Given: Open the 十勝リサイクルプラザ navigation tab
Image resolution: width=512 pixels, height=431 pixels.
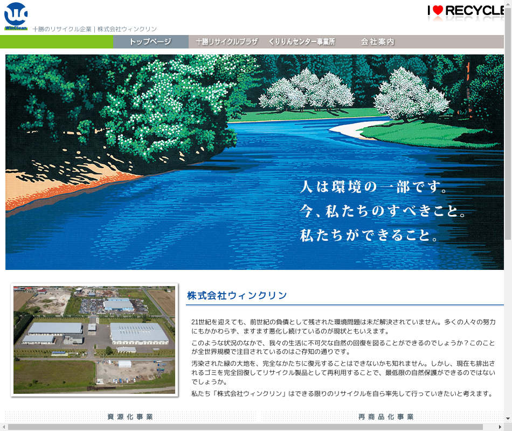Looking at the screenshot, I should (226, 42).
